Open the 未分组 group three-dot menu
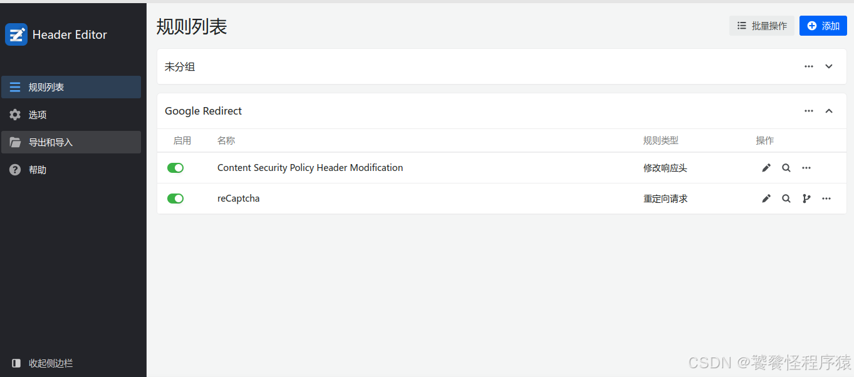Image resolution: width=854 pixels, height=377 pixels. pyautogui.click(x=809, y=66)
